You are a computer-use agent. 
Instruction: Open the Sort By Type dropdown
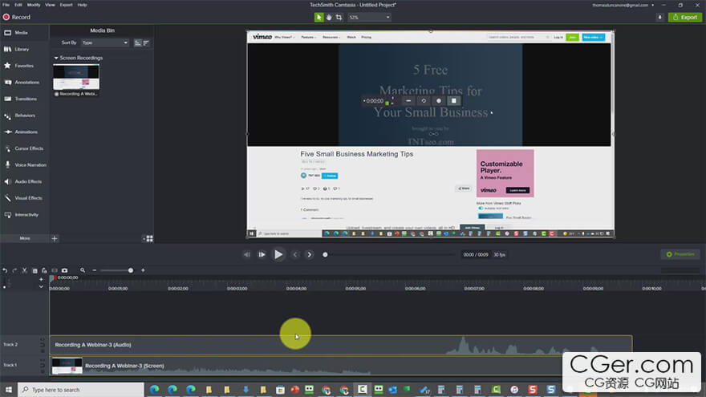pos(105,43)
